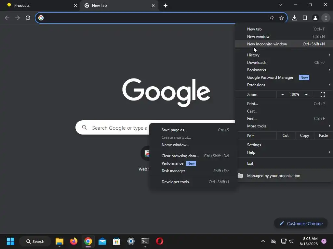Viewport: 333px width, 249px height.
Task: Launch Firefox from the taskbar
Action: (x=74, y=241)
